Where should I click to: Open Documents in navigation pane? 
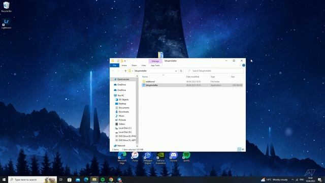click(122, 108)
